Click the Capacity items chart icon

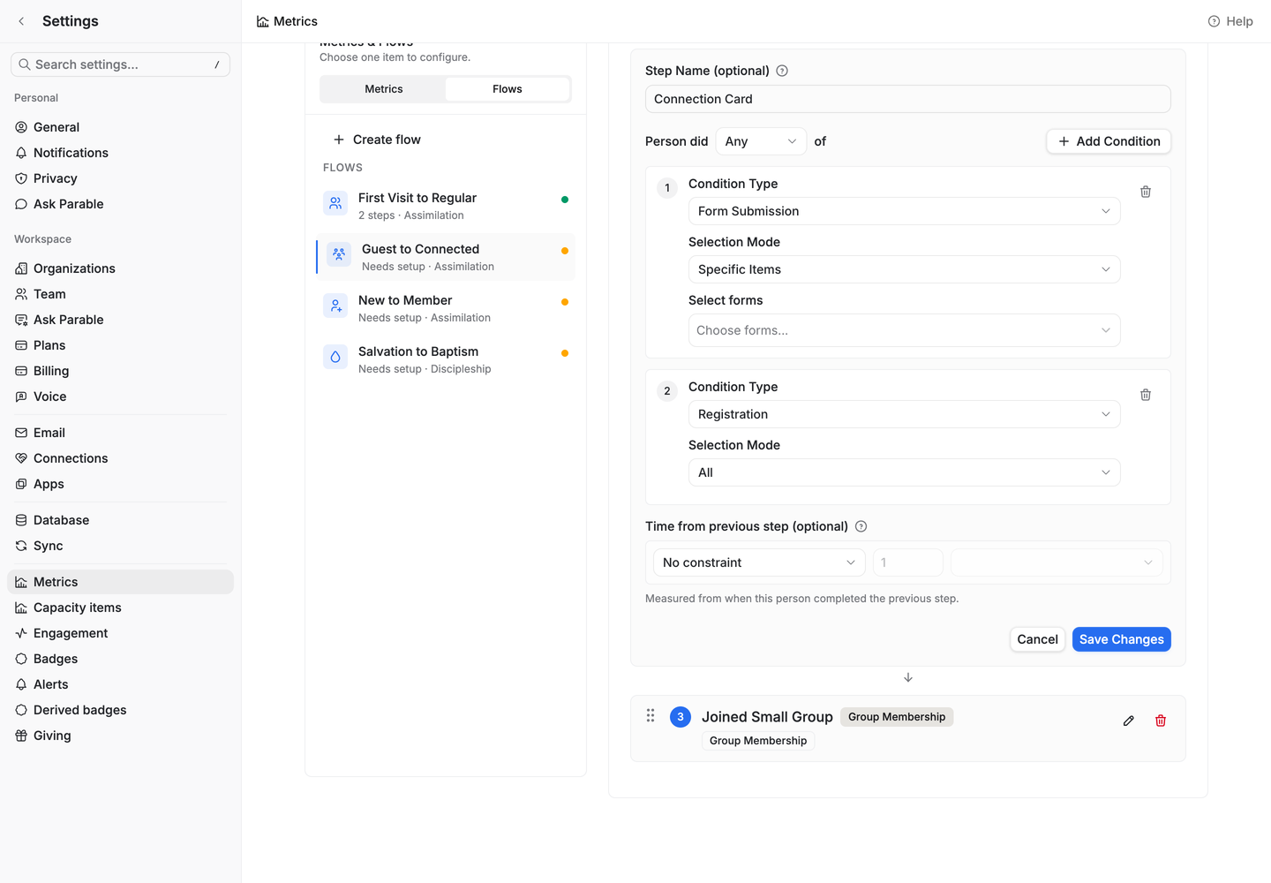[x=21, y=608]
